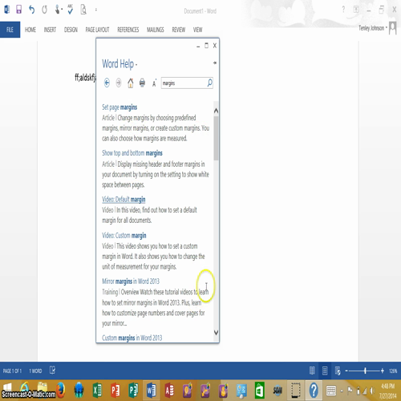Switch to the DESIGN tab

[x=71, y=30]
